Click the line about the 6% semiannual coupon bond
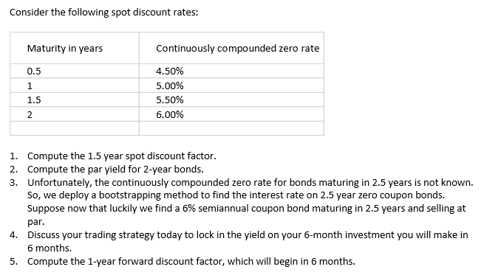This screenshot has height=275, width=484. (246, 209)
